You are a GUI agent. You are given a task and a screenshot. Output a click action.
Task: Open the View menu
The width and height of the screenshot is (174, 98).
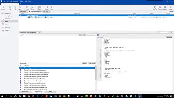11,1
